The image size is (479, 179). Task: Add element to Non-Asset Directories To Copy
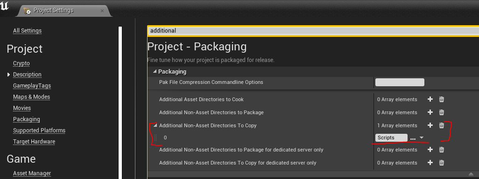point(430,125)
